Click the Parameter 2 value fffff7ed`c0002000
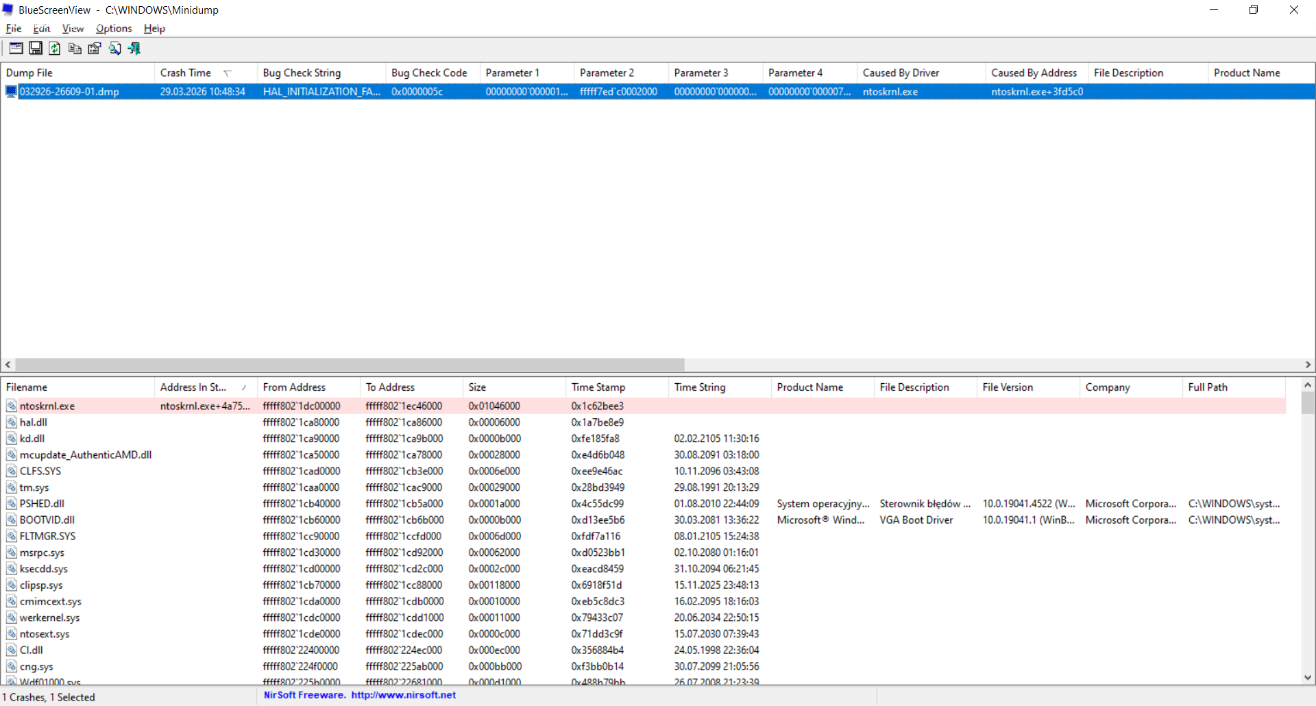The width and height of the screenshot is (1316, 706). tap(618, 92)
